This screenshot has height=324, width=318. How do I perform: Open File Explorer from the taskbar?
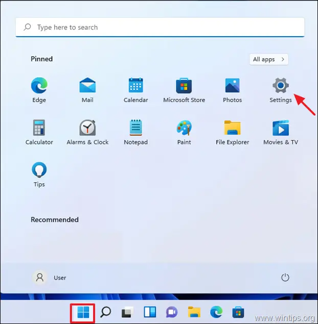pyautogui.click(x=194, y=312)
